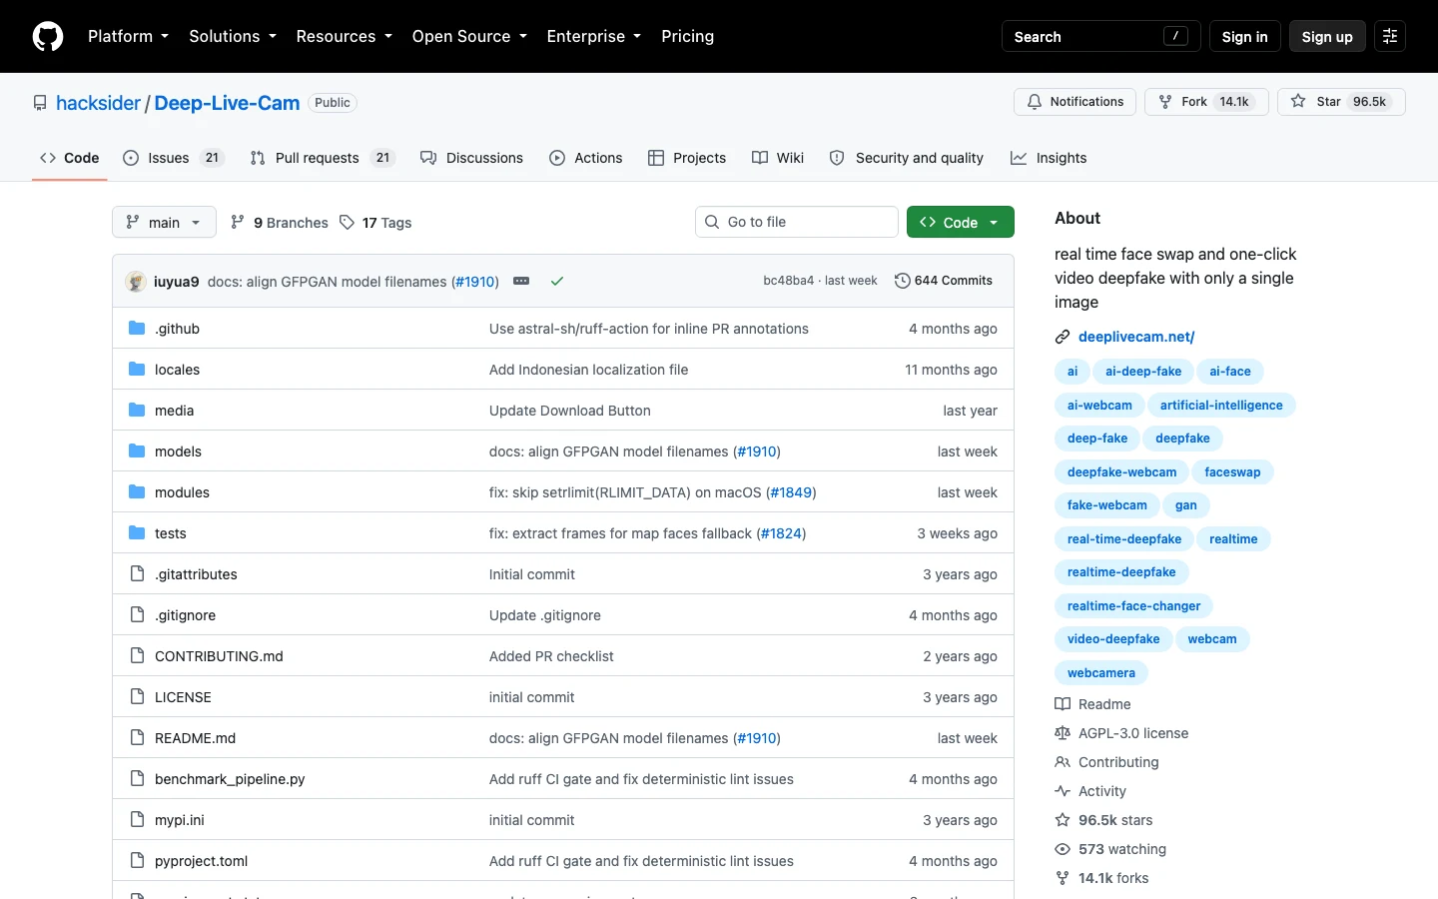Click the tests folder icon

pyautogui.click(x=137, y=533)
